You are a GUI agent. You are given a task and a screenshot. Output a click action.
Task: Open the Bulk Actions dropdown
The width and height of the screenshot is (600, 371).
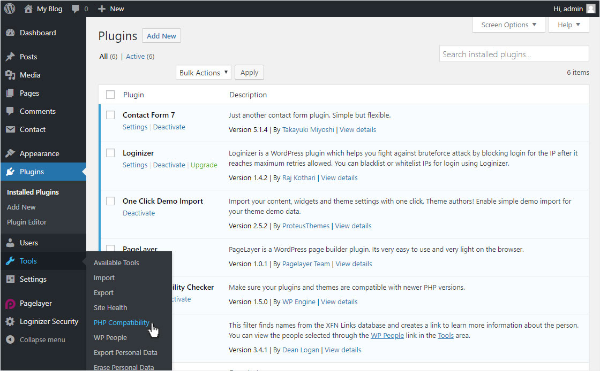(203, 73)
